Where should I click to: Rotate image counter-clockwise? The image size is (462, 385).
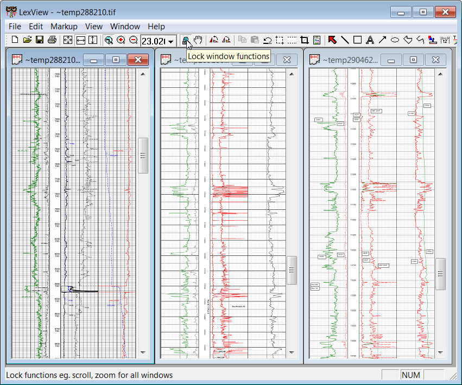pyautogui.click(x=213, y=40)
